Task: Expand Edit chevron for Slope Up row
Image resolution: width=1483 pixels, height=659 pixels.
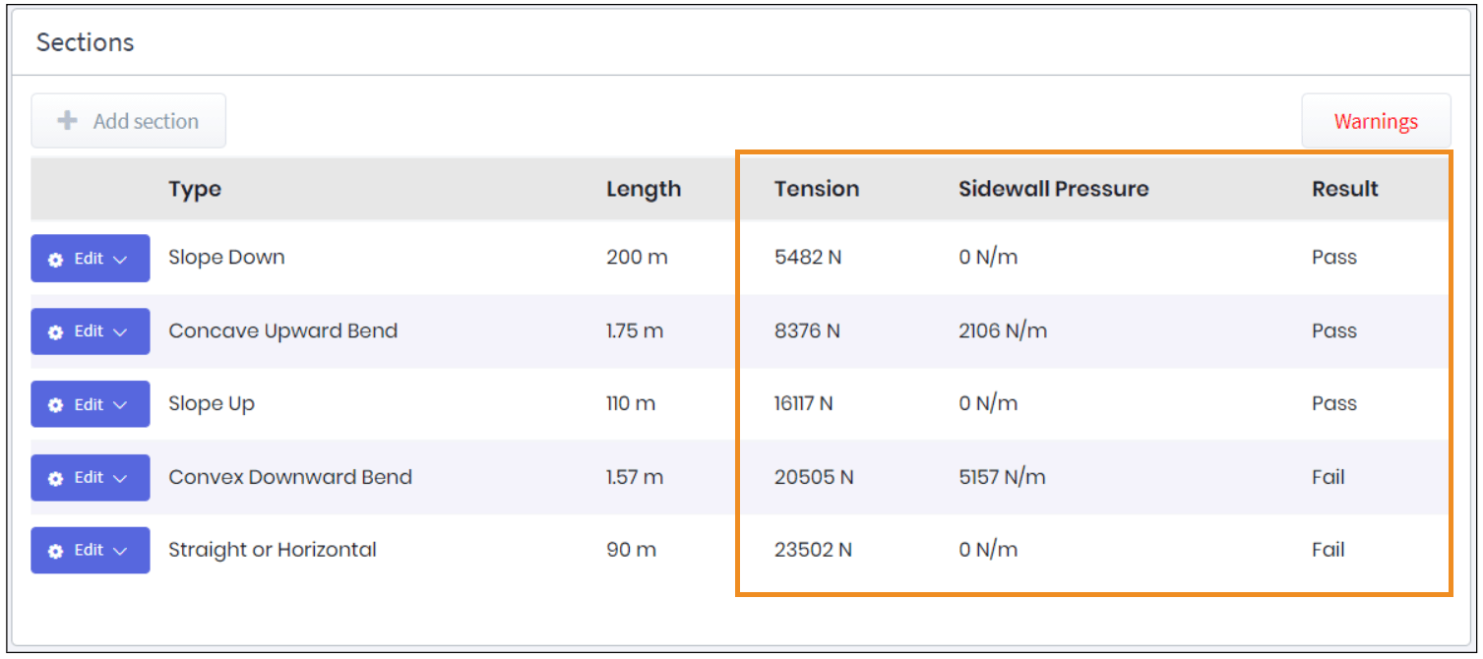Action: click(x=120, y=405)
